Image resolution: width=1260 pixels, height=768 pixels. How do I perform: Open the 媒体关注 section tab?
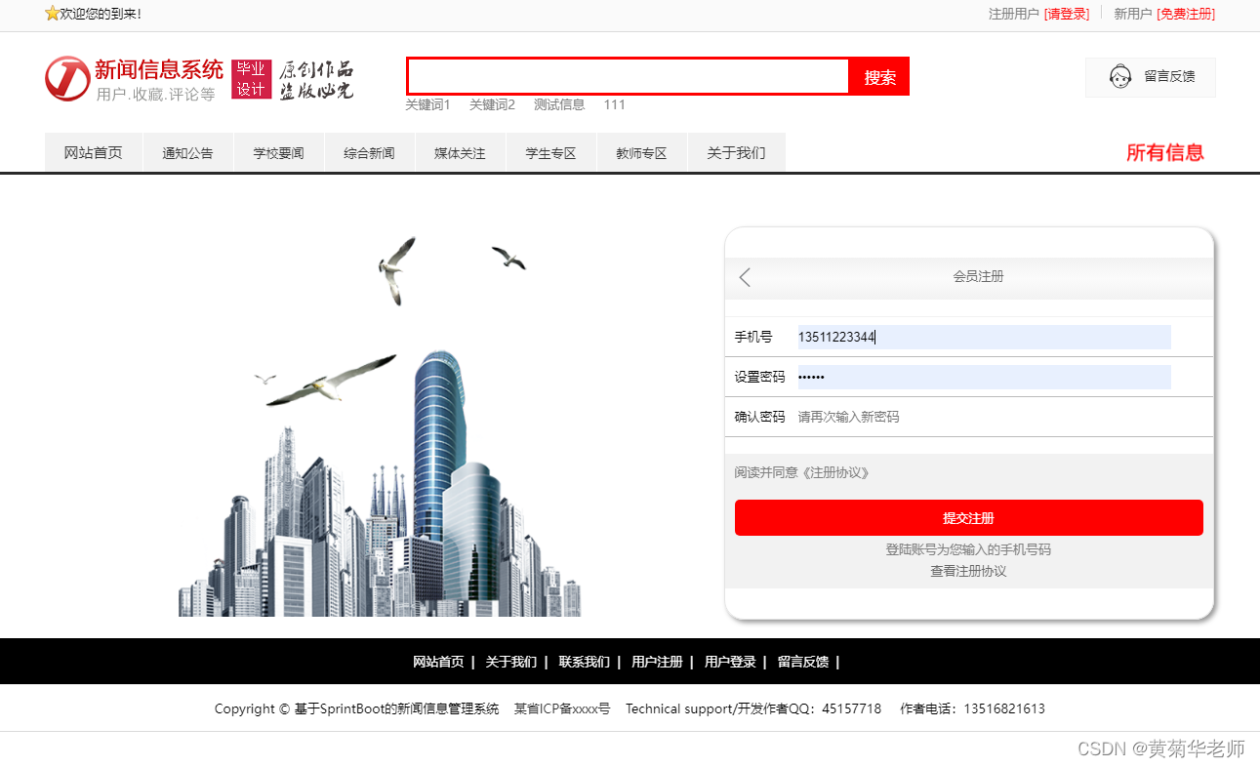point(460,152)
